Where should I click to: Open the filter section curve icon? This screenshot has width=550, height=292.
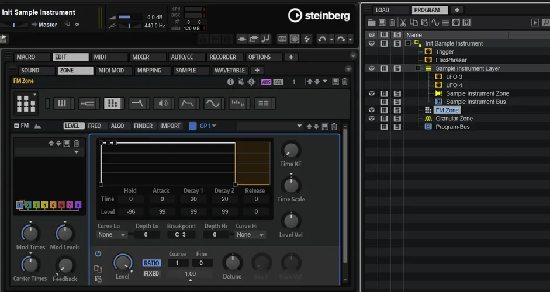pos(187,103)
